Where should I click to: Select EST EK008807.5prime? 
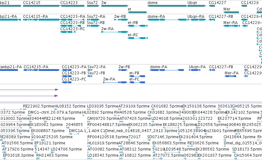33,134
